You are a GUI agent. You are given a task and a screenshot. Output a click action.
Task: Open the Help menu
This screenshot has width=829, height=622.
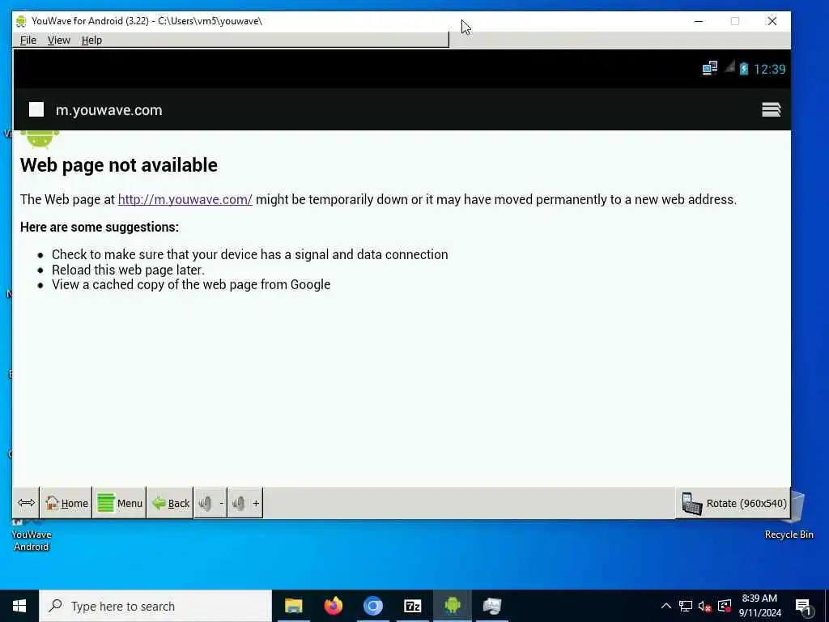[x=91, y=40]
